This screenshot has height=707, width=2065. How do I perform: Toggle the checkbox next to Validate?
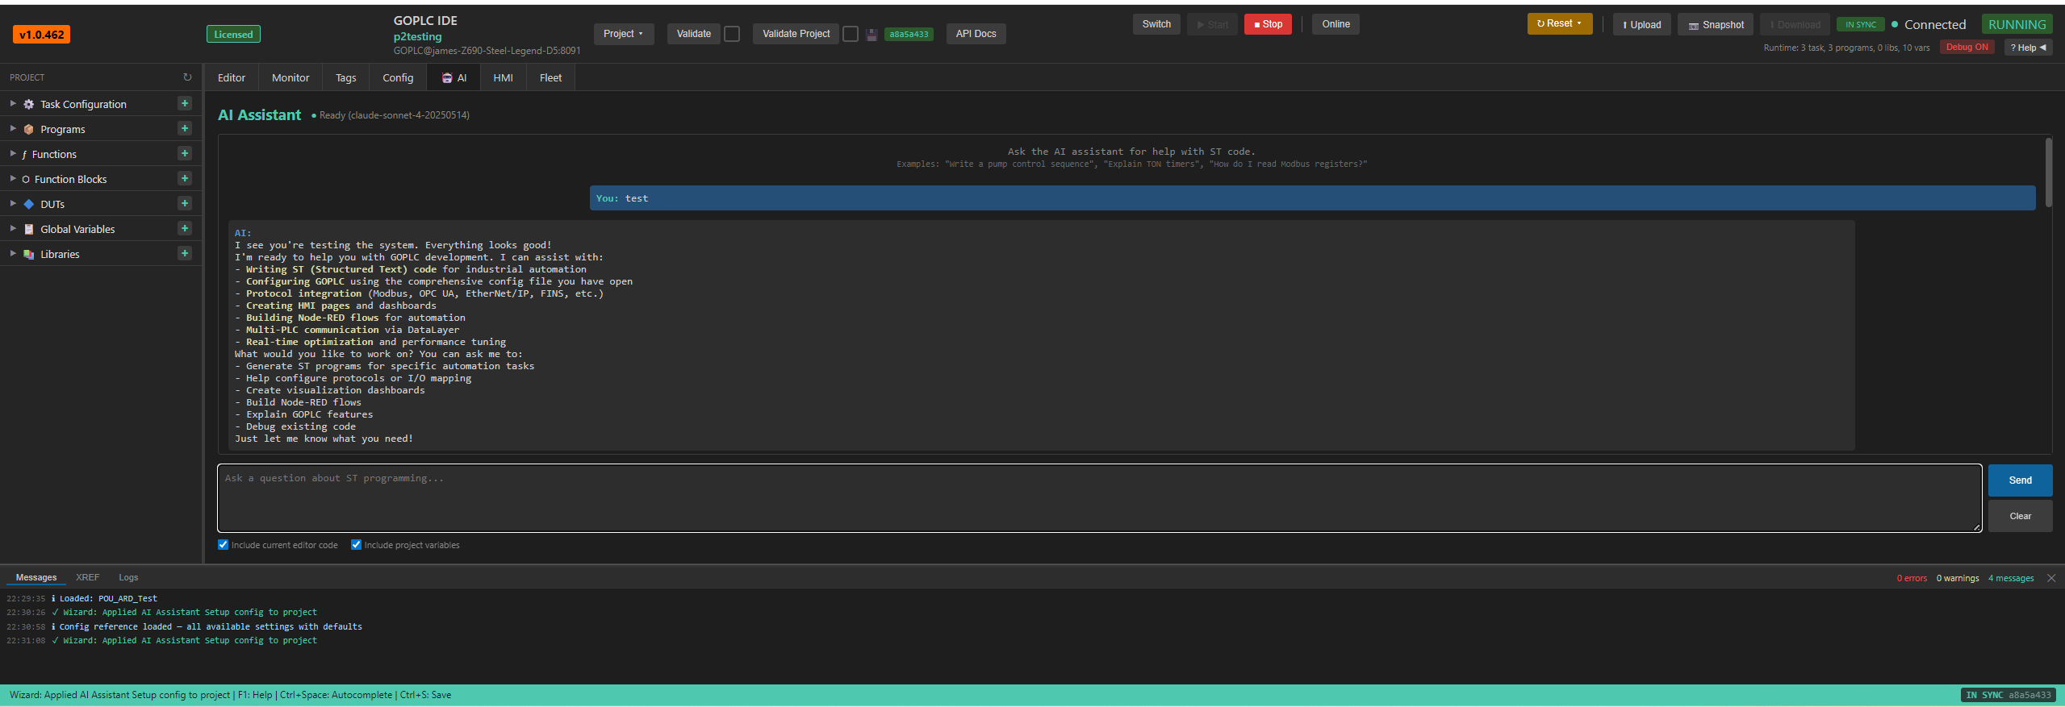(732, 34)
